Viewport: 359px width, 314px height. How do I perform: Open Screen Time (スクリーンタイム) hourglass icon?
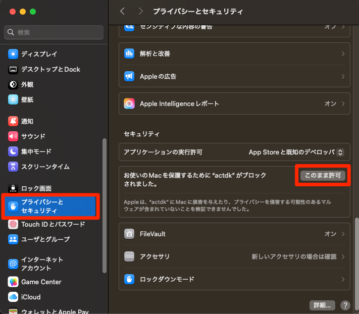tap(13, 167)
